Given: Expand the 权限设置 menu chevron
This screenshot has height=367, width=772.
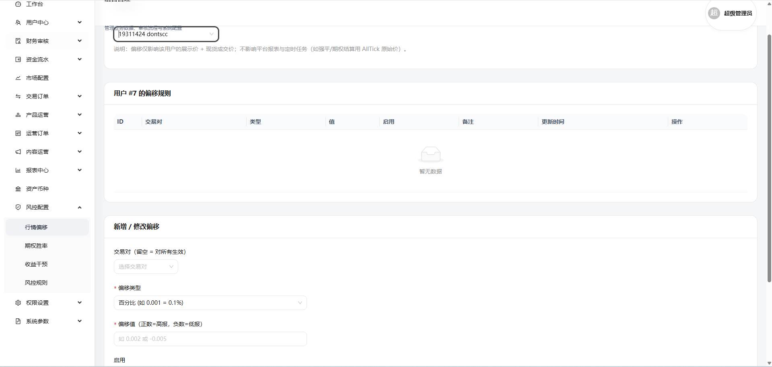Looking at the screenshot, I should [x=80, y=303].
